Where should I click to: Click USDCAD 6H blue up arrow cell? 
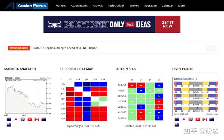pyautogui.click(x=141, y=107)
